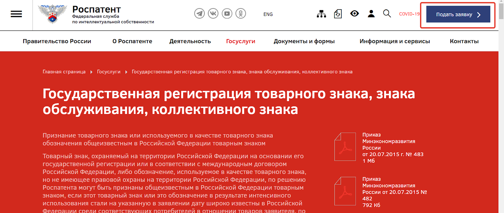Open Деятельность menu item
Viewport: 504px width, 213px height.
click(x=190, y=41)
